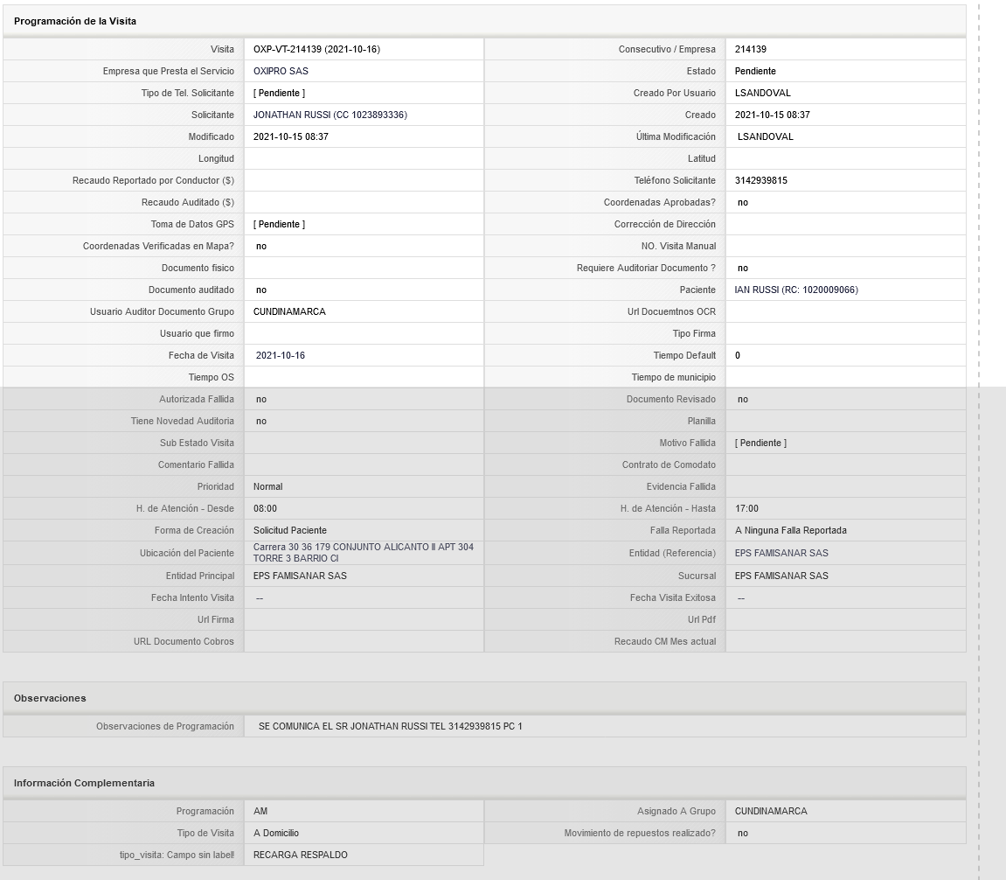Click URL Documento Cobros label

coord(184,642)
